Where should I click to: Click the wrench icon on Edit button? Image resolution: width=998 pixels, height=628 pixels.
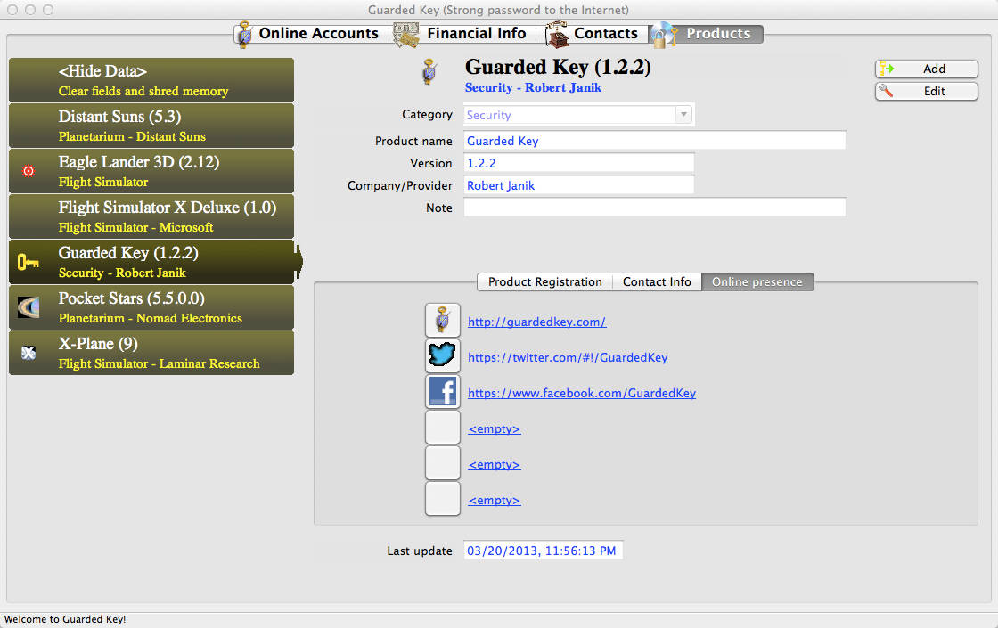[886, 91]
